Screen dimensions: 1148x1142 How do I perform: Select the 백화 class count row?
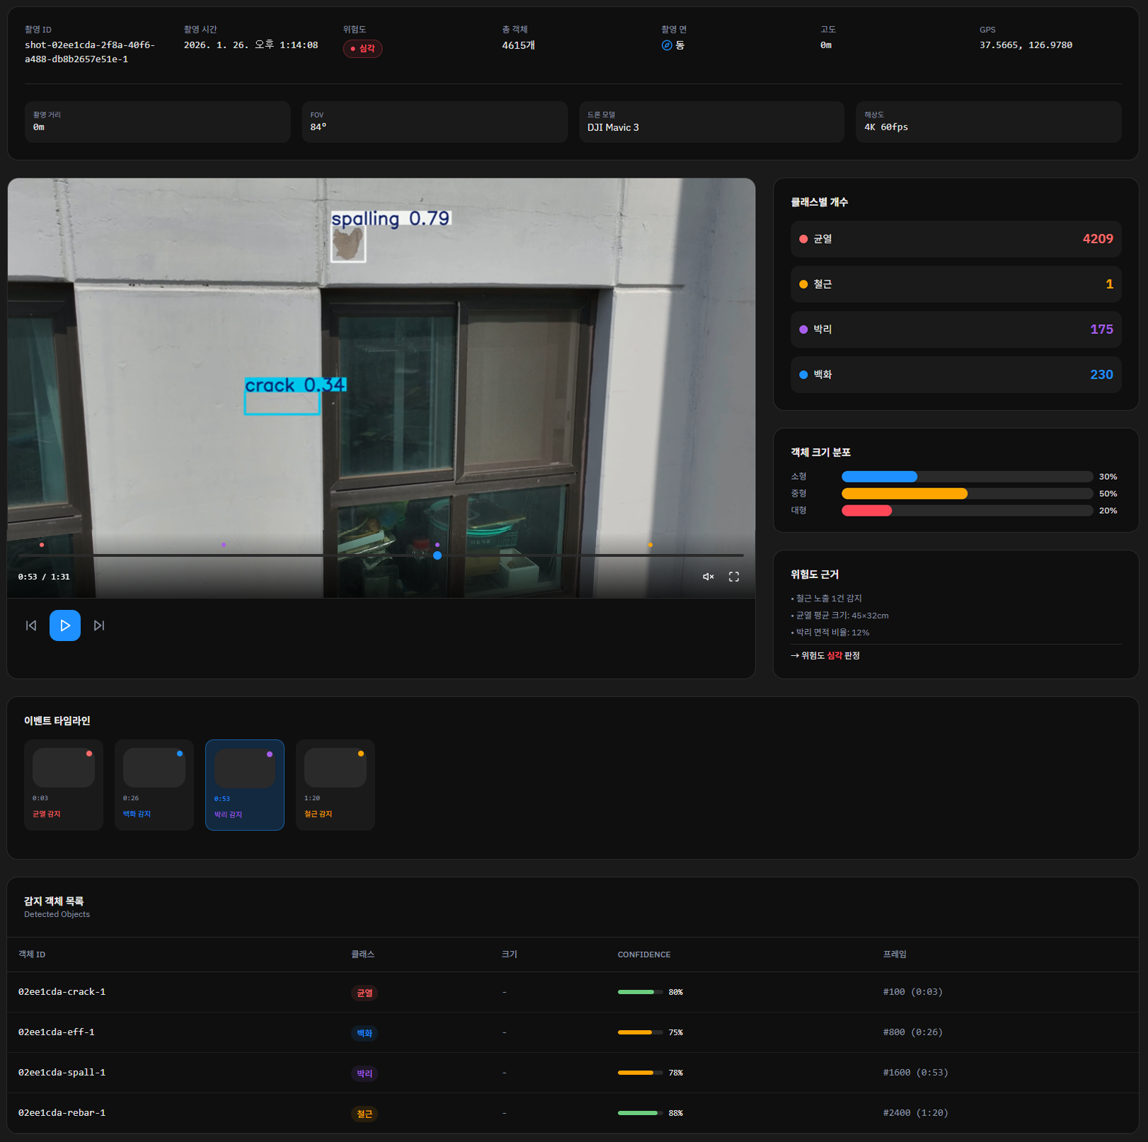coord(955,375)
